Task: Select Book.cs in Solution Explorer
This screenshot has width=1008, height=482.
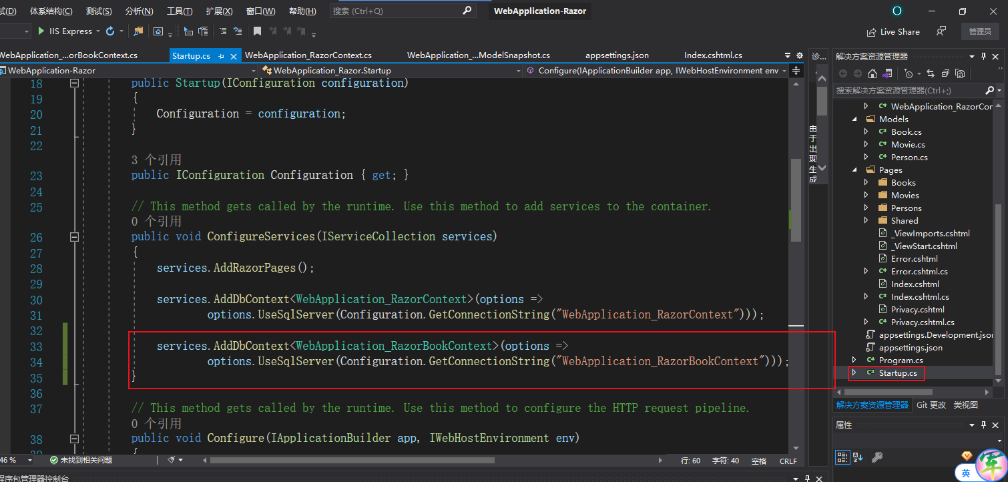Action: [x=906, y=132]
